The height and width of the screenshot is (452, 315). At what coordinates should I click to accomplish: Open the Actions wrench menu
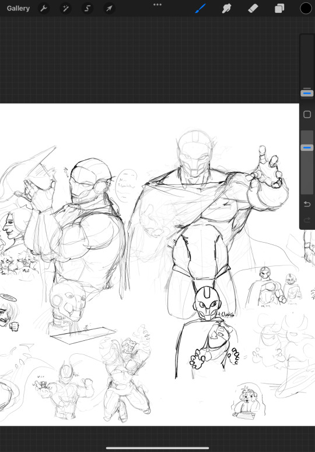pos(44,8)
